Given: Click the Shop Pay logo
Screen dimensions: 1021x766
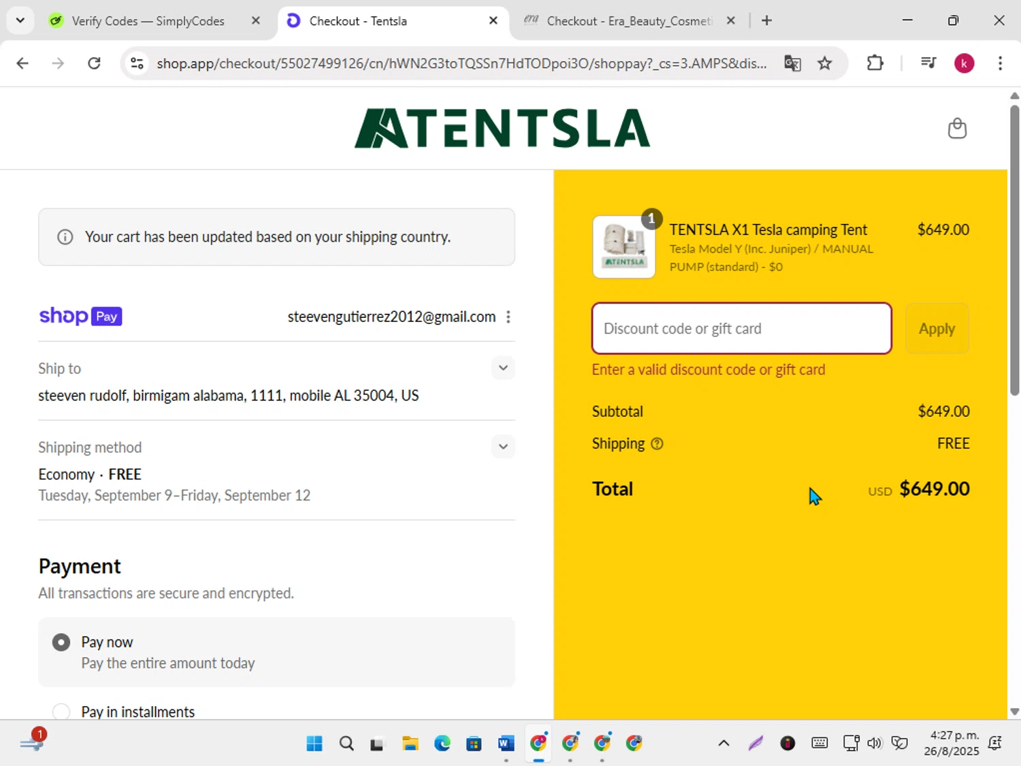Looking at the screenshot, I should tap(80, 317).
